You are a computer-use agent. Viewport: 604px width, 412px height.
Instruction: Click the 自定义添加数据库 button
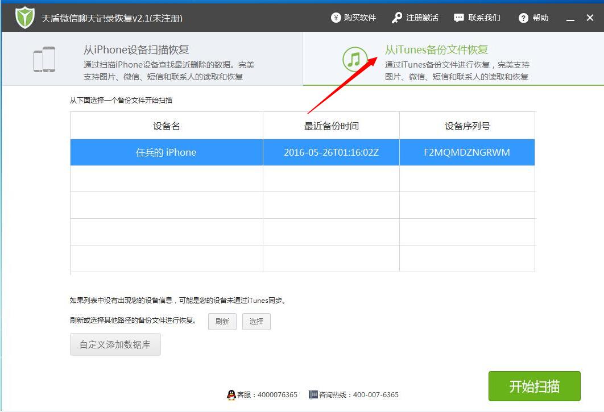115,344
